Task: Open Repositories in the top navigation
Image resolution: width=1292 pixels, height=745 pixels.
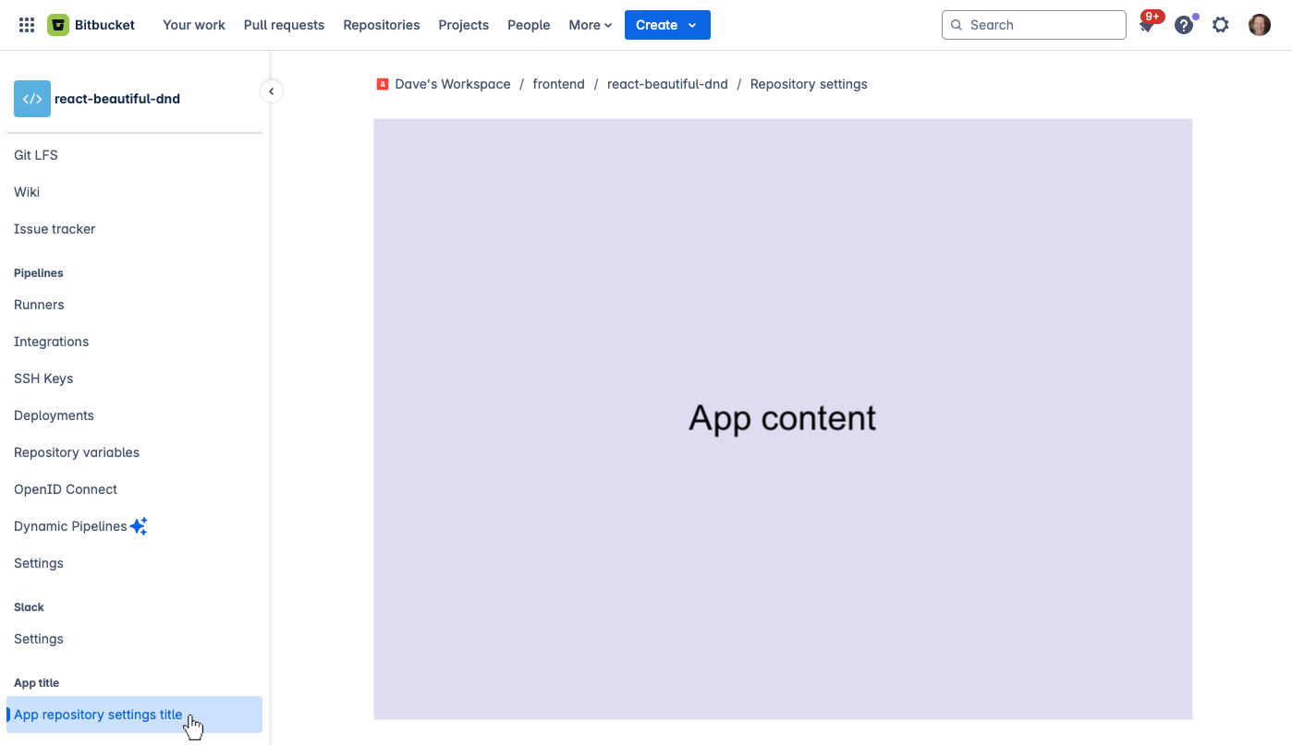Action: click(382, 25)
